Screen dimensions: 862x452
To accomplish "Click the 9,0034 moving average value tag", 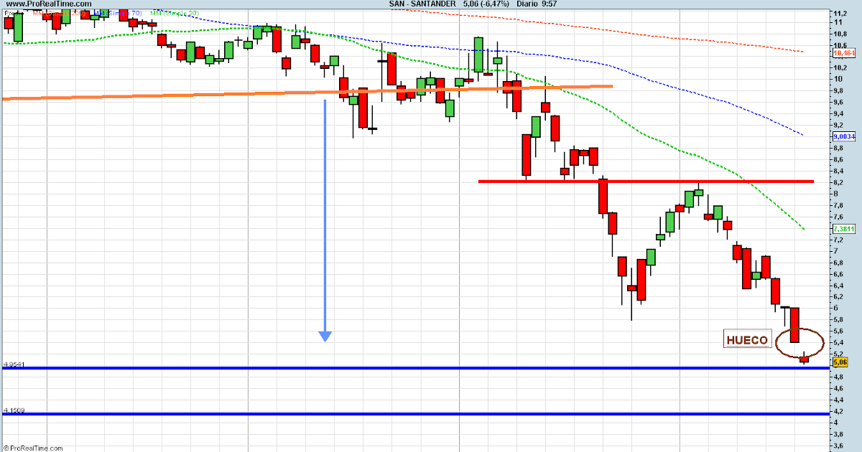I will click(x=843, y=136).
